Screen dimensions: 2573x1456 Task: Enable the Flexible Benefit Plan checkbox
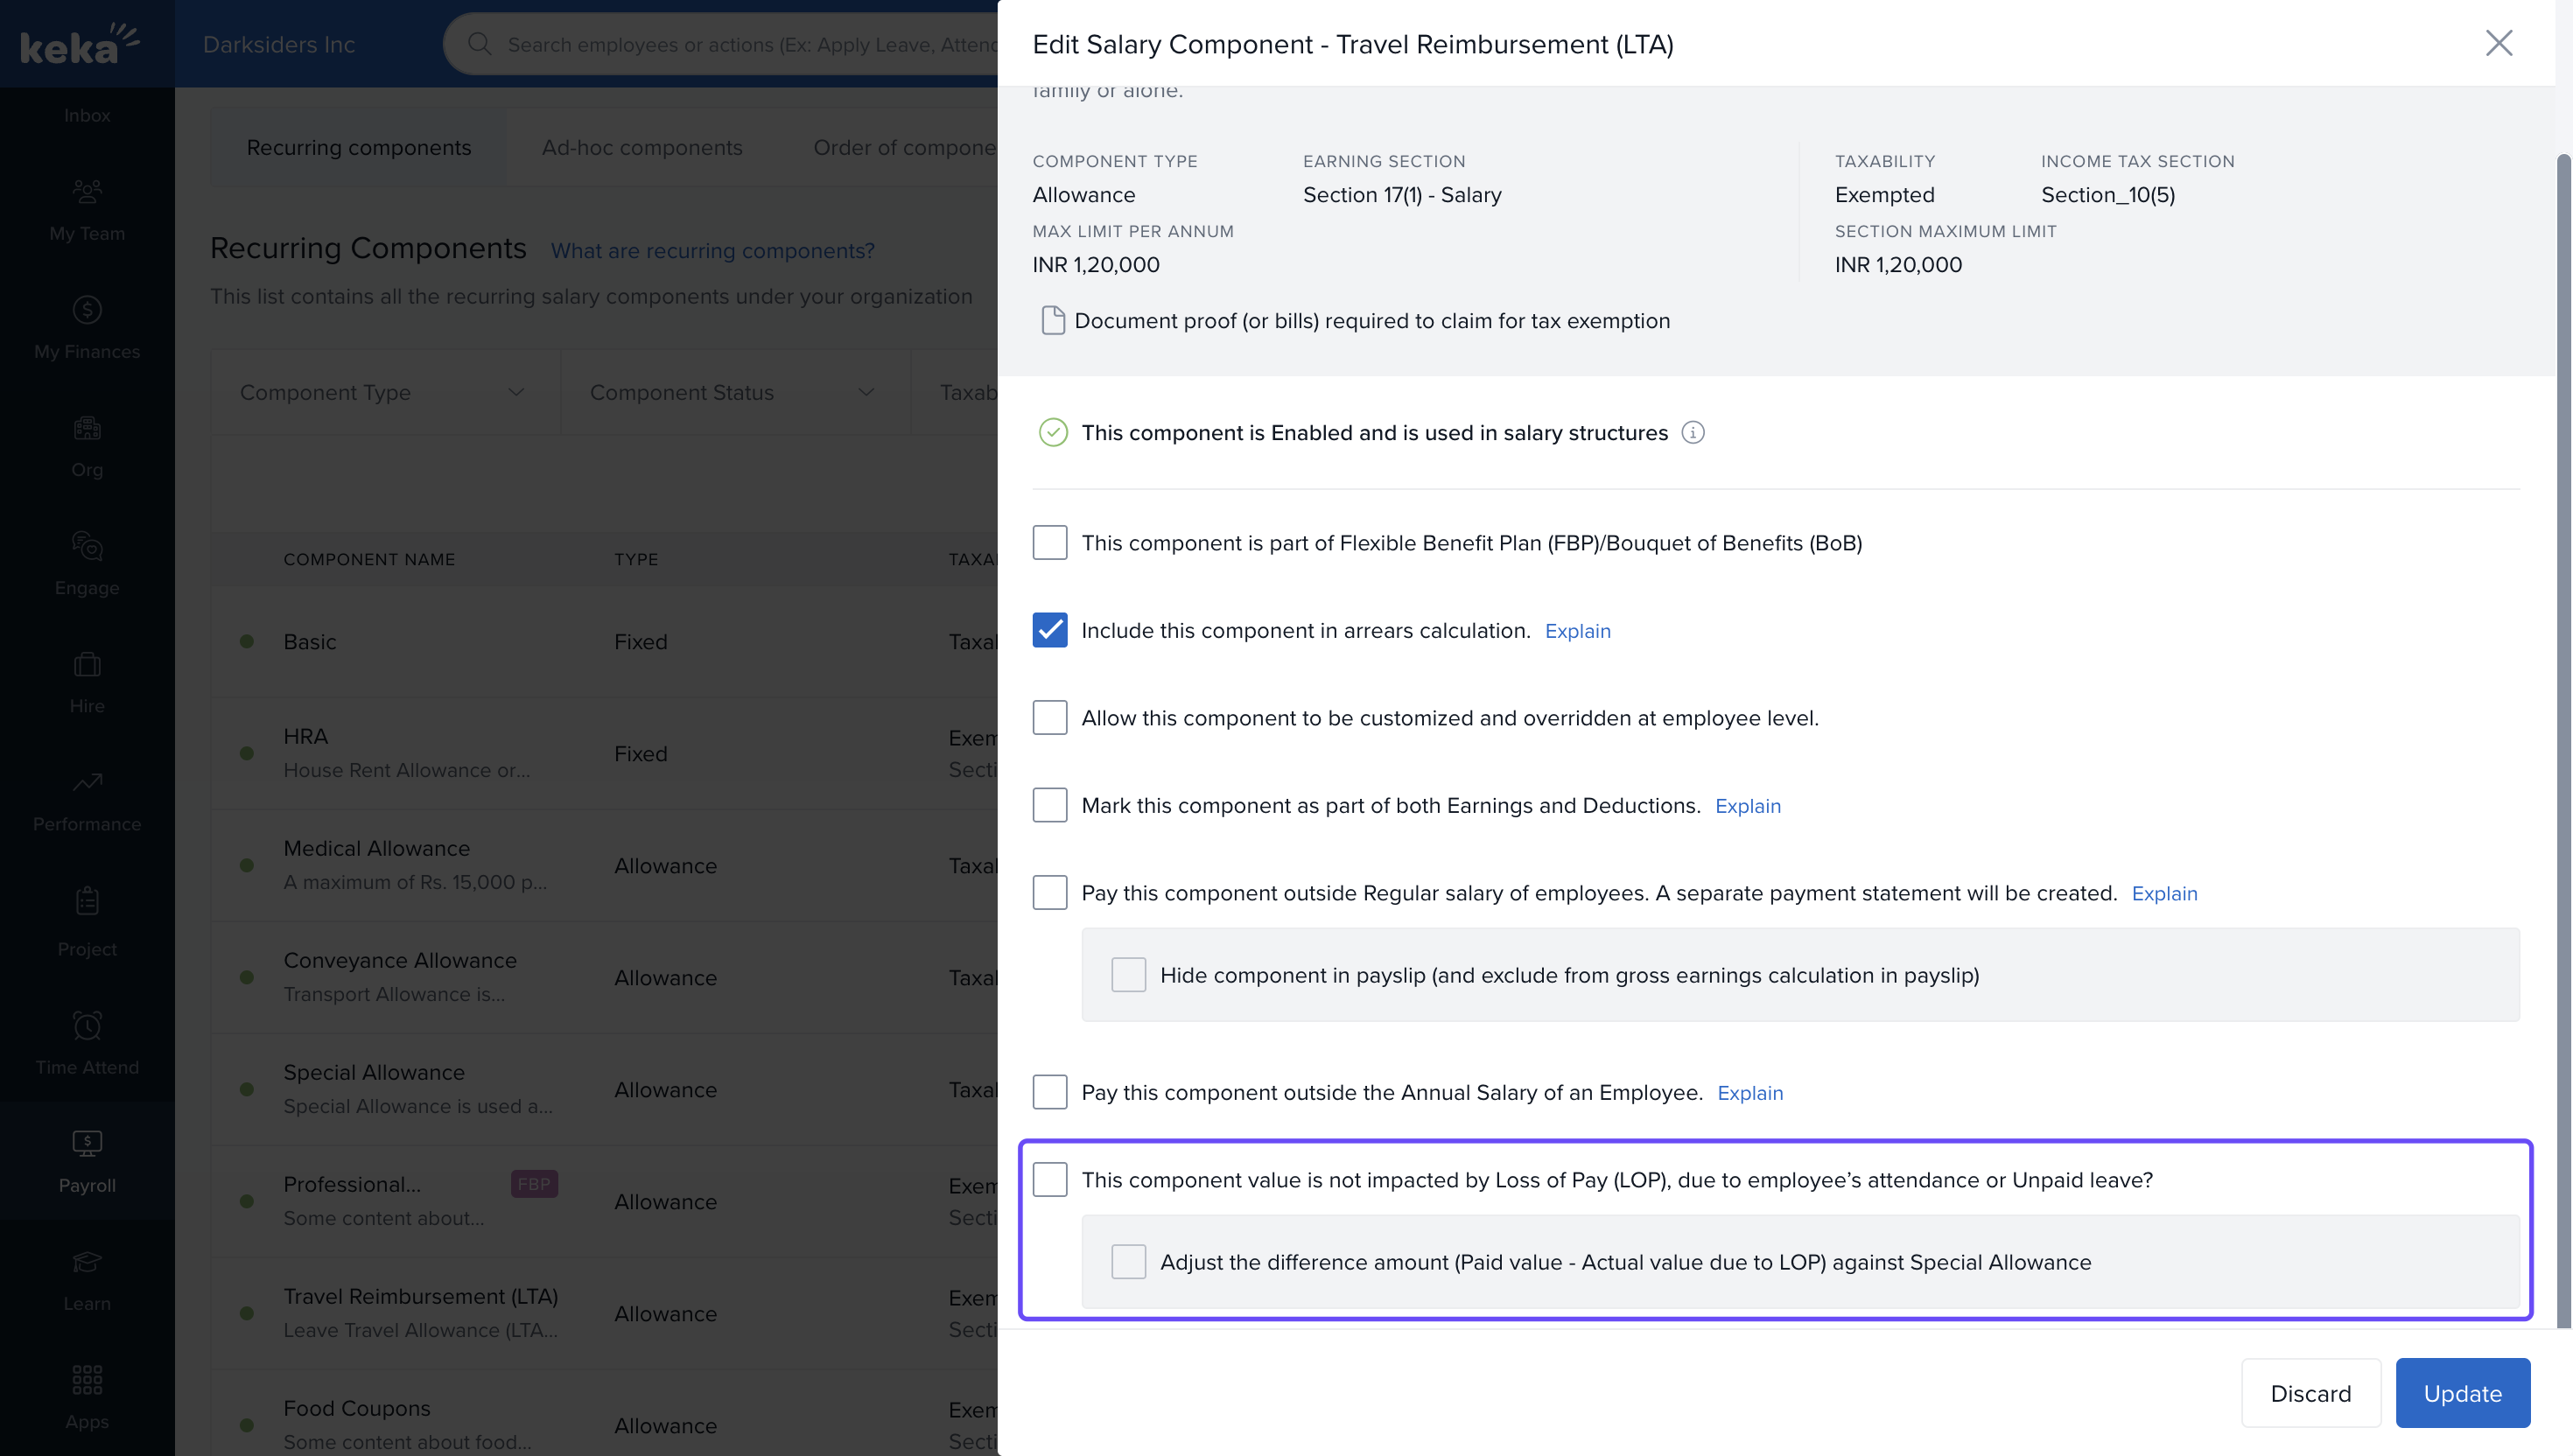pyautogui.click(x=1049, y=543)
